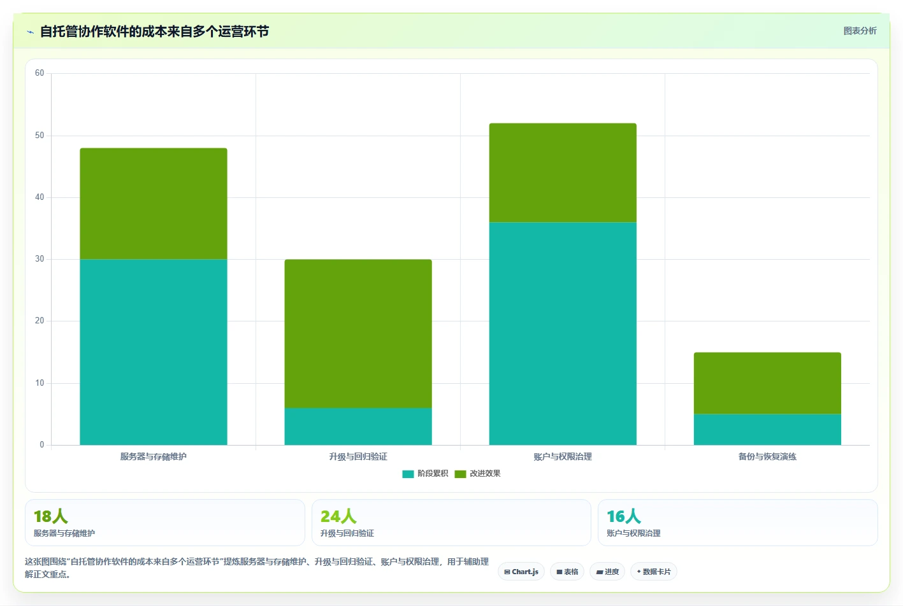Click the x-axis label 备份与恢复演练
This screenshot has height=606, width=903.
point(767,456)
